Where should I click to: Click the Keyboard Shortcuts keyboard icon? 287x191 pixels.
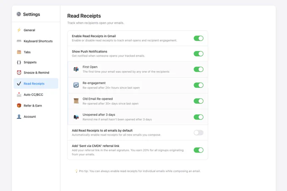click(19, 41)
